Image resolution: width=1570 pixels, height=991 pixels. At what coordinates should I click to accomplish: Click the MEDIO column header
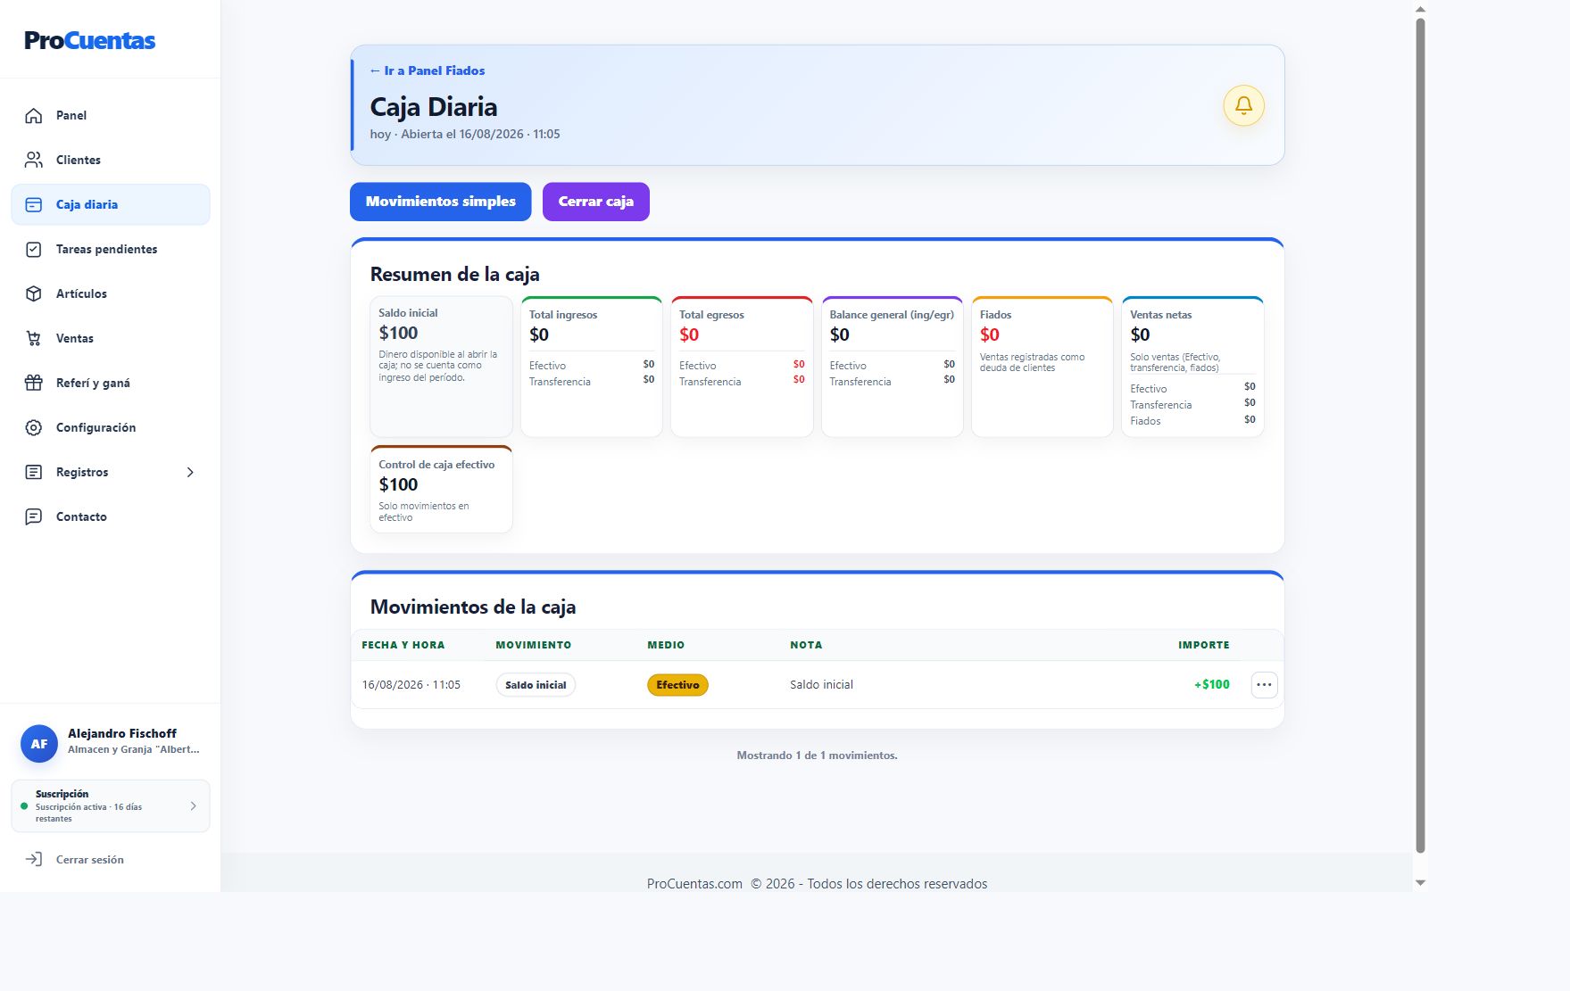point(666,645)
